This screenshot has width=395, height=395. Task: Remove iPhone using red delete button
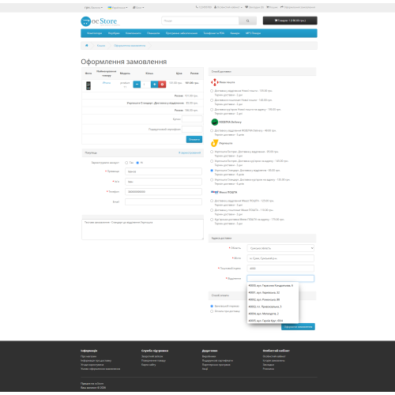point(162,85)
